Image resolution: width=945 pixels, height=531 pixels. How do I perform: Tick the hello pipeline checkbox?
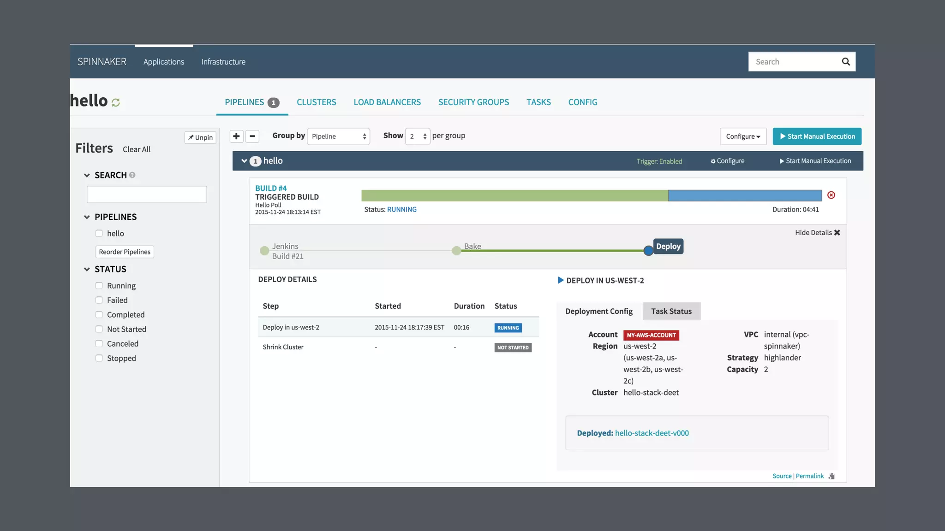coord(99,233)
